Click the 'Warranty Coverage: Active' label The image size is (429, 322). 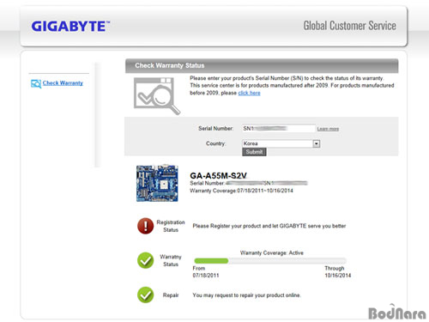coord(272,252)
